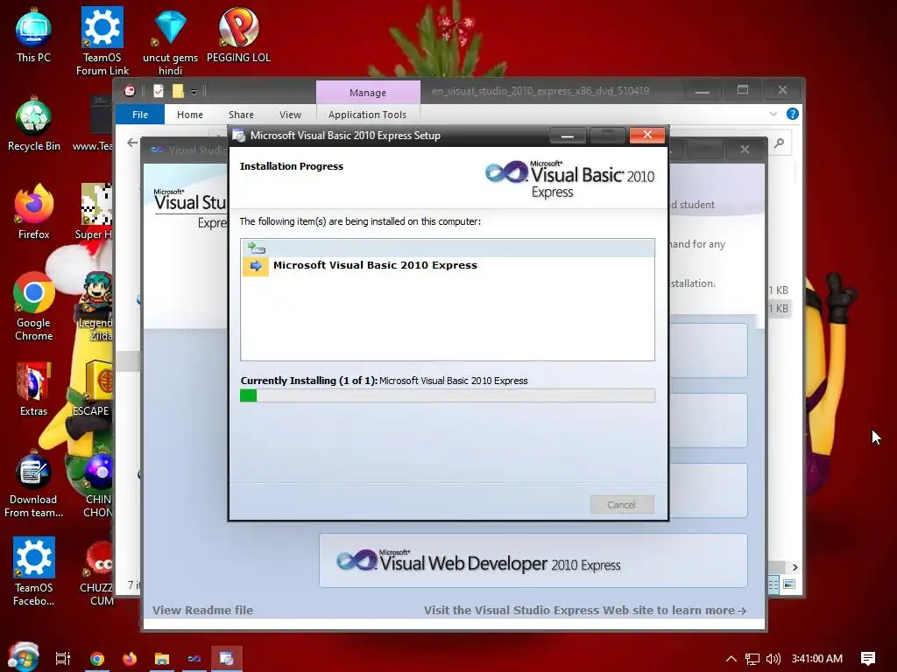The width and height of the screenshot is (897, 672).
Task: Visit the Visual Studio Express Web site link
Action: pyautogui.click(x=584, y=610)
